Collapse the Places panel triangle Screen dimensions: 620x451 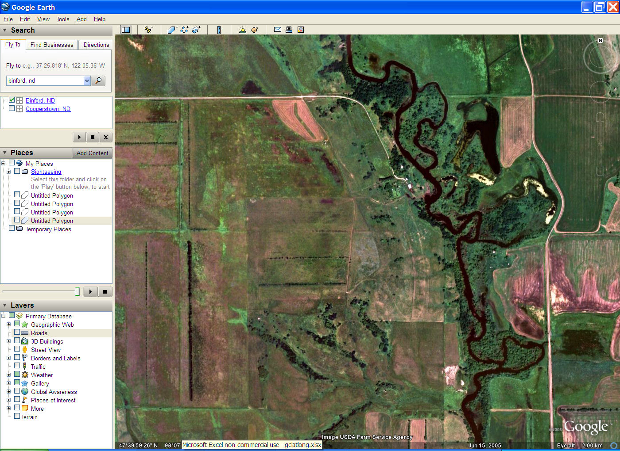click(x=5, y=153)
